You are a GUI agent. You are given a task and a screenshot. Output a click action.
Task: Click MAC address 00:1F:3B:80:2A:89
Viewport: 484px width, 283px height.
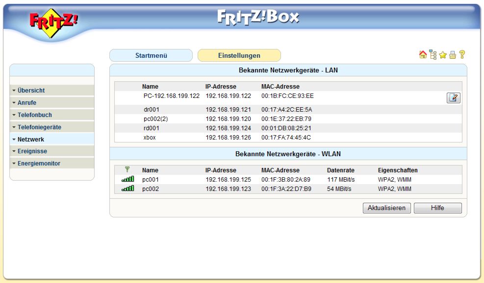tap(286, 179)
